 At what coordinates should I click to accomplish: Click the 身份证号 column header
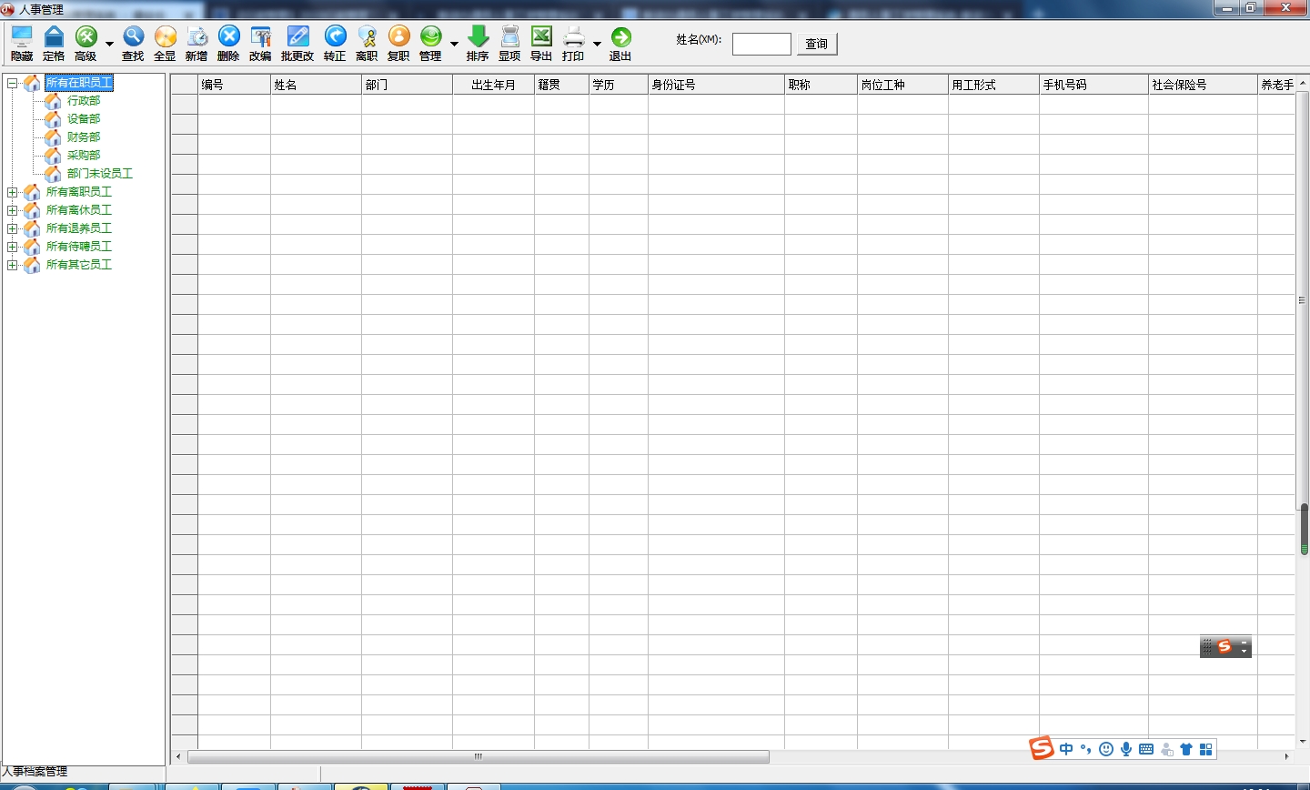coord(717,85)
